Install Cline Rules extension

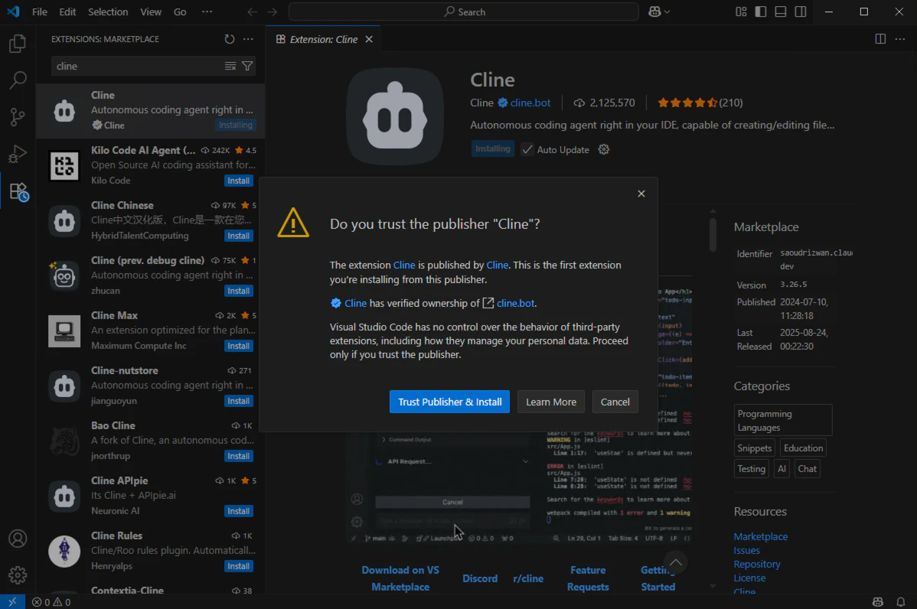tap(239, 565)
